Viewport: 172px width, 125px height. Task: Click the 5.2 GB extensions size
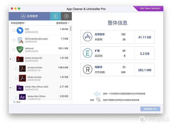[x=145, y=54]
